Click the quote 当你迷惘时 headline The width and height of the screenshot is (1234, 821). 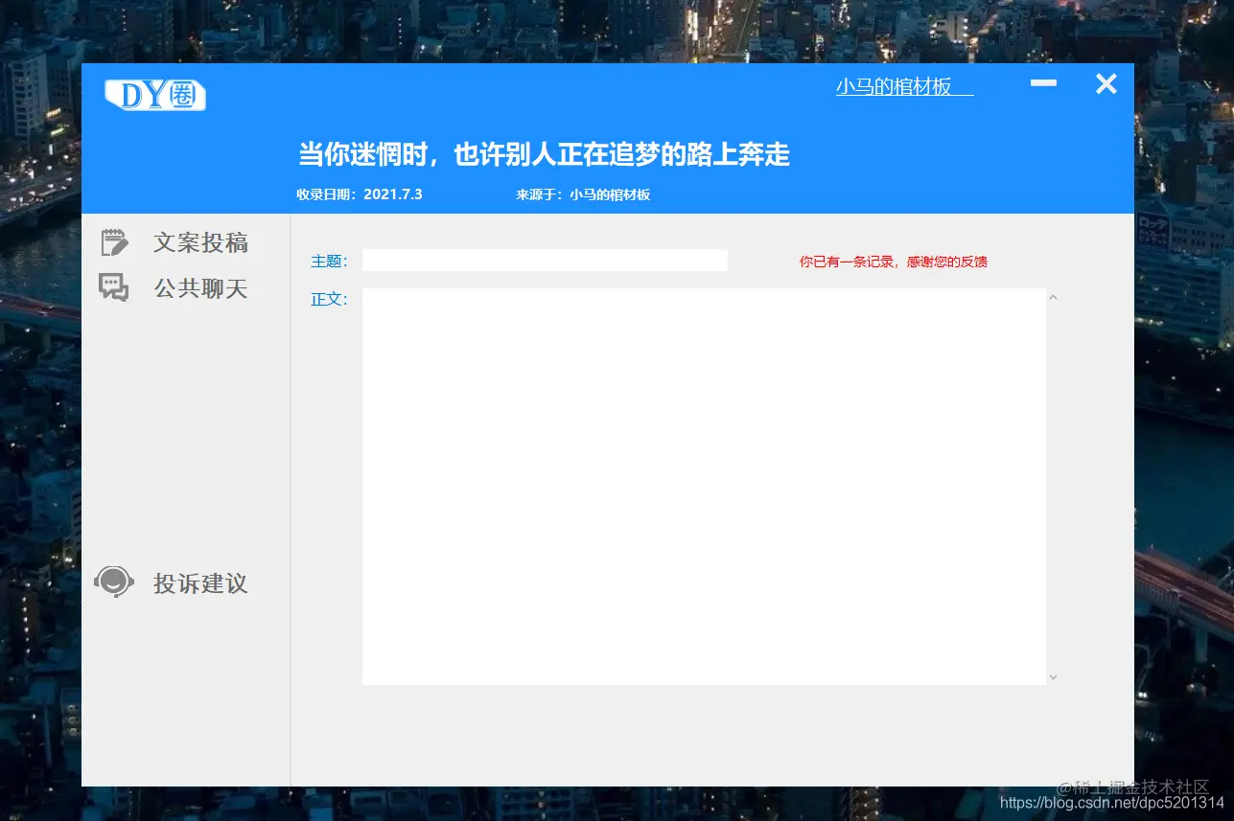coord(543,154)
